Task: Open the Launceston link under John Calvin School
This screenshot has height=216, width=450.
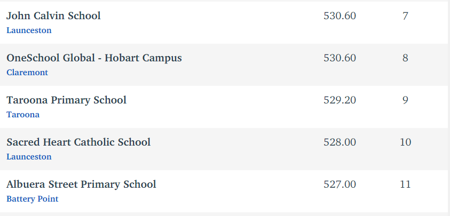Action: point(29,30)
